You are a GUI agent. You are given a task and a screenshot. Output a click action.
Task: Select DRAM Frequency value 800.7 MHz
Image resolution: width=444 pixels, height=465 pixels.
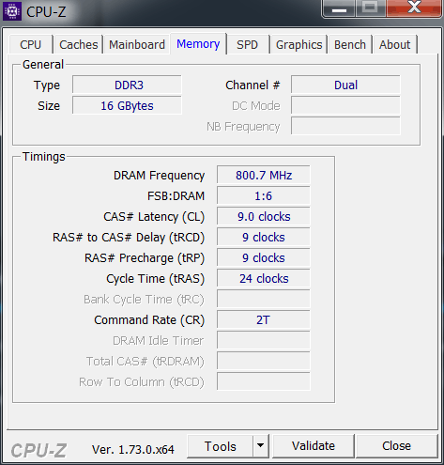coord(264,175)
